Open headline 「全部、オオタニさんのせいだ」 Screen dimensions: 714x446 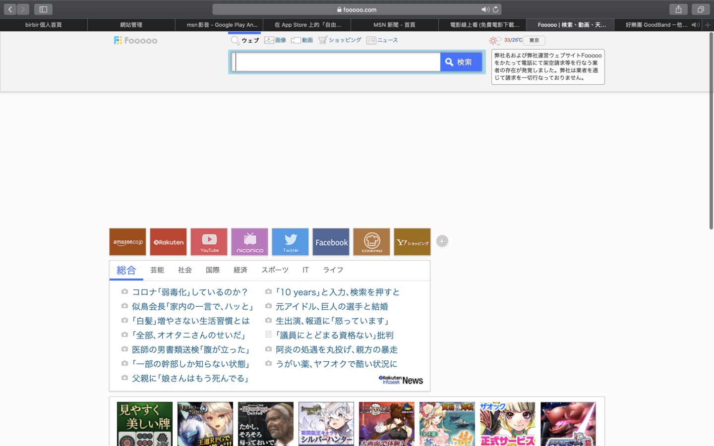[189, 335]
